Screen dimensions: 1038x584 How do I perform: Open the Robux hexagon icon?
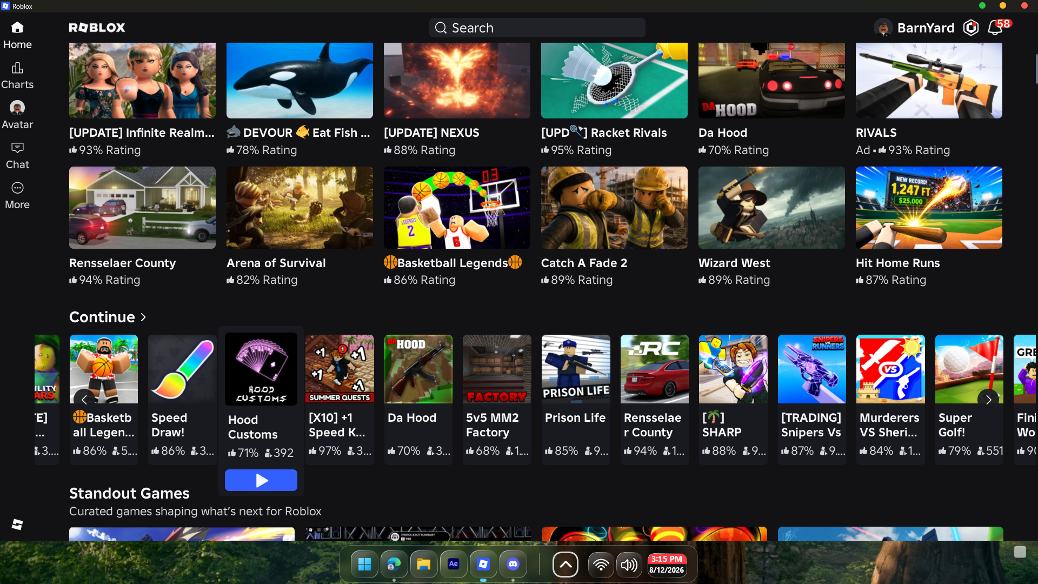point(971,28)
